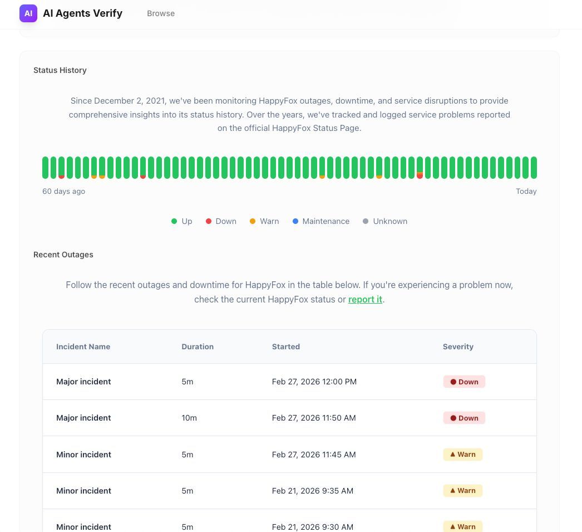Image resolution: width=582 pixels, height=532 pixels.
Task: Click the Status History heading
Action: tap(60, 70)
